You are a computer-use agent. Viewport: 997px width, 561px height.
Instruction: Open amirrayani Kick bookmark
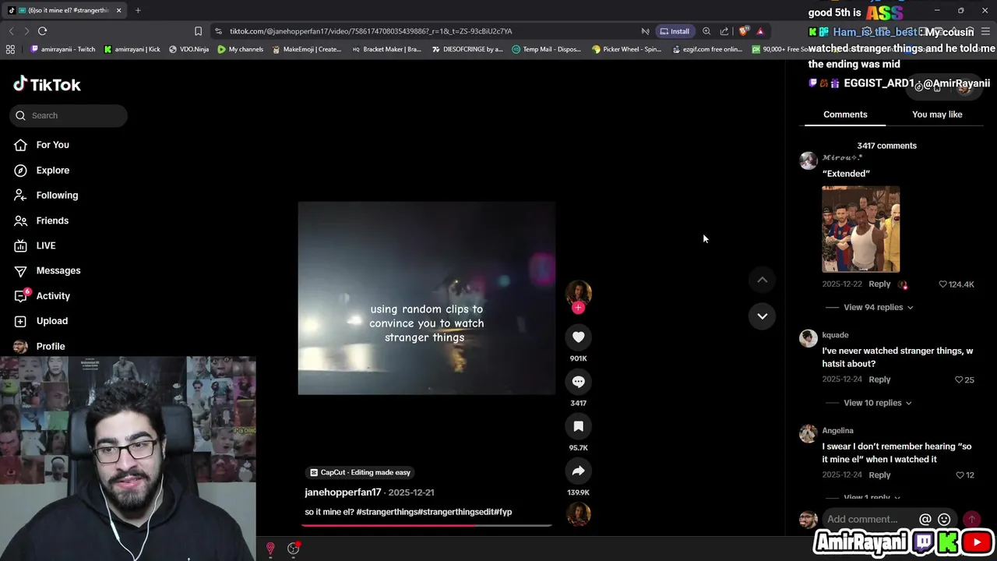coord(132,49)
